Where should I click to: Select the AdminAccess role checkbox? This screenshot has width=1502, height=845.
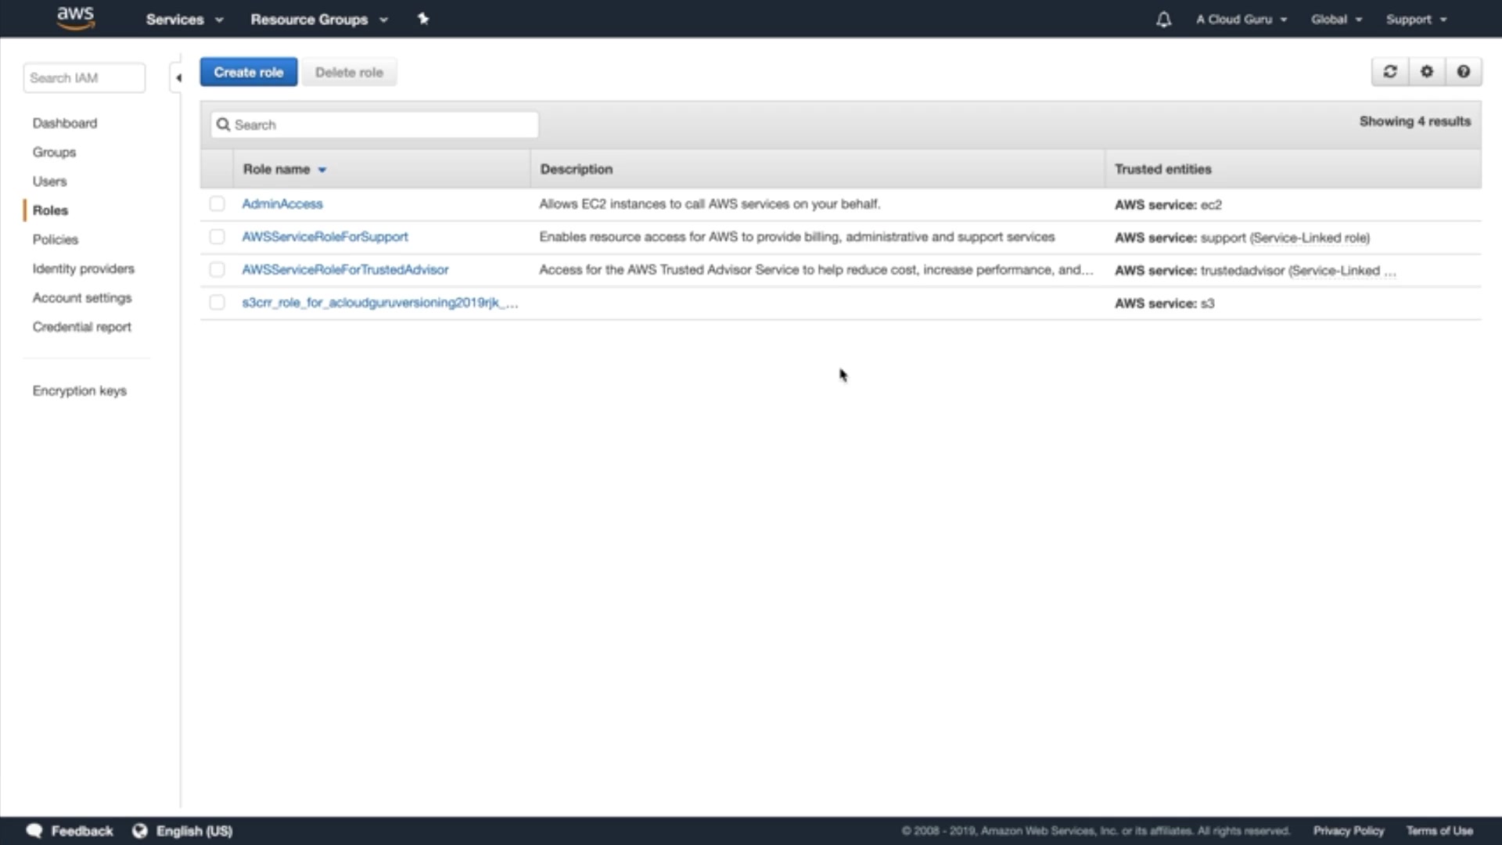[x=217, y=204]
